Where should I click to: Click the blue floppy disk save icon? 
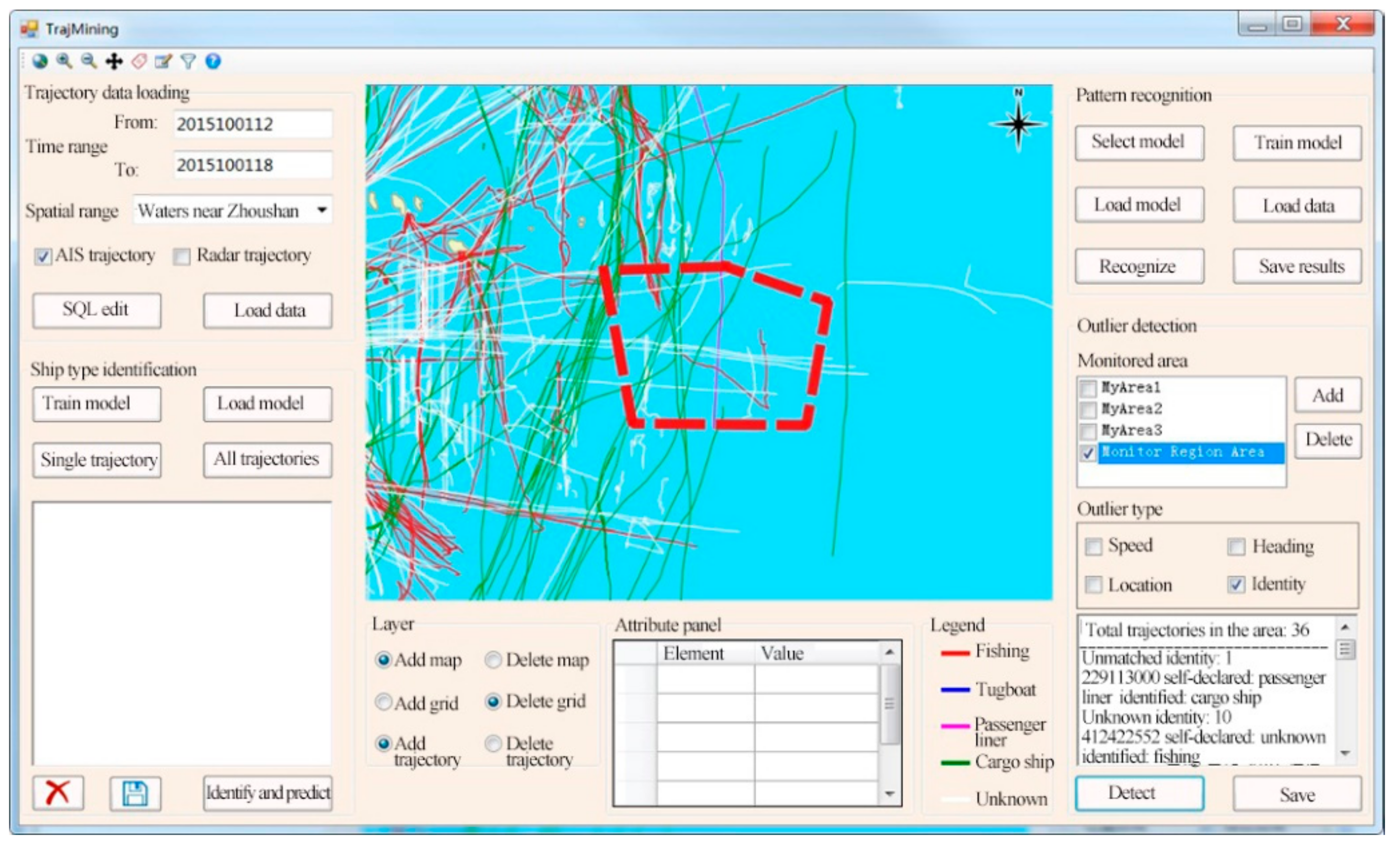coord(135,793)
